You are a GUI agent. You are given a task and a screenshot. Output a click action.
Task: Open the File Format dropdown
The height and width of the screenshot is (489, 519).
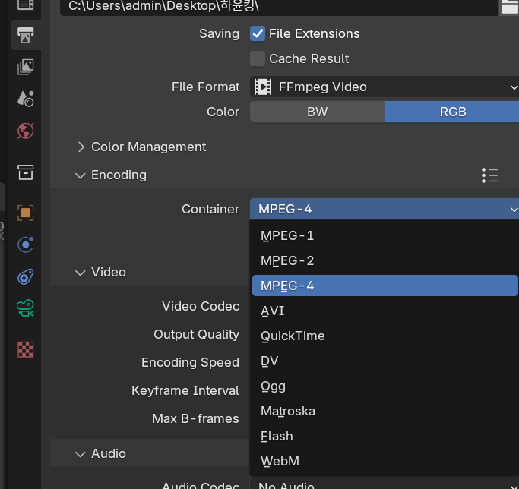click(x=385, y=87)
